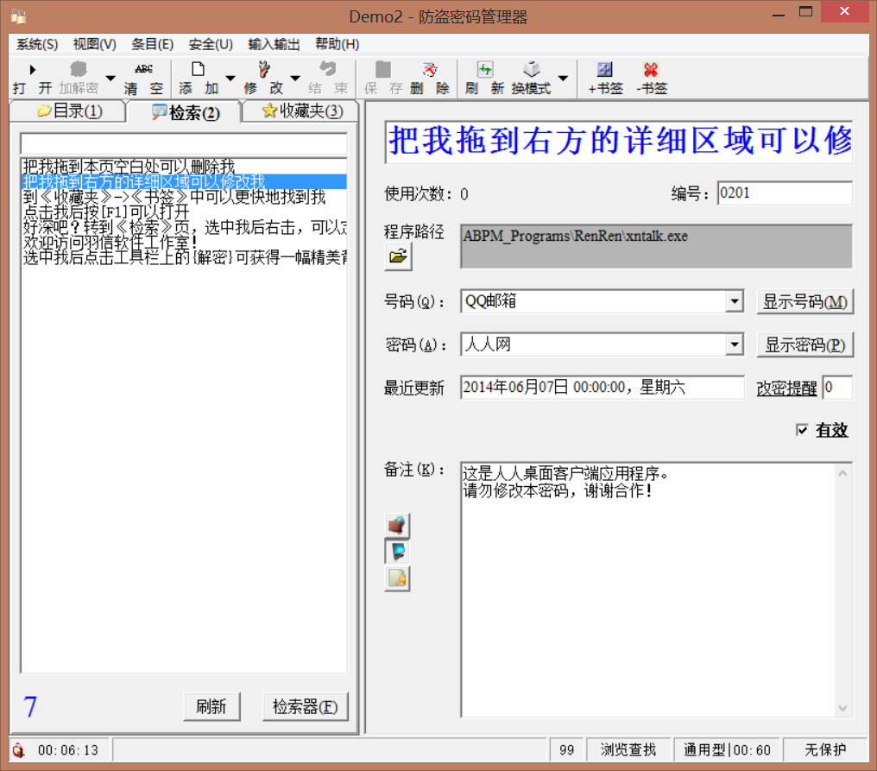
Task: Click the application icon in the title bar
Action: point(18,16)
